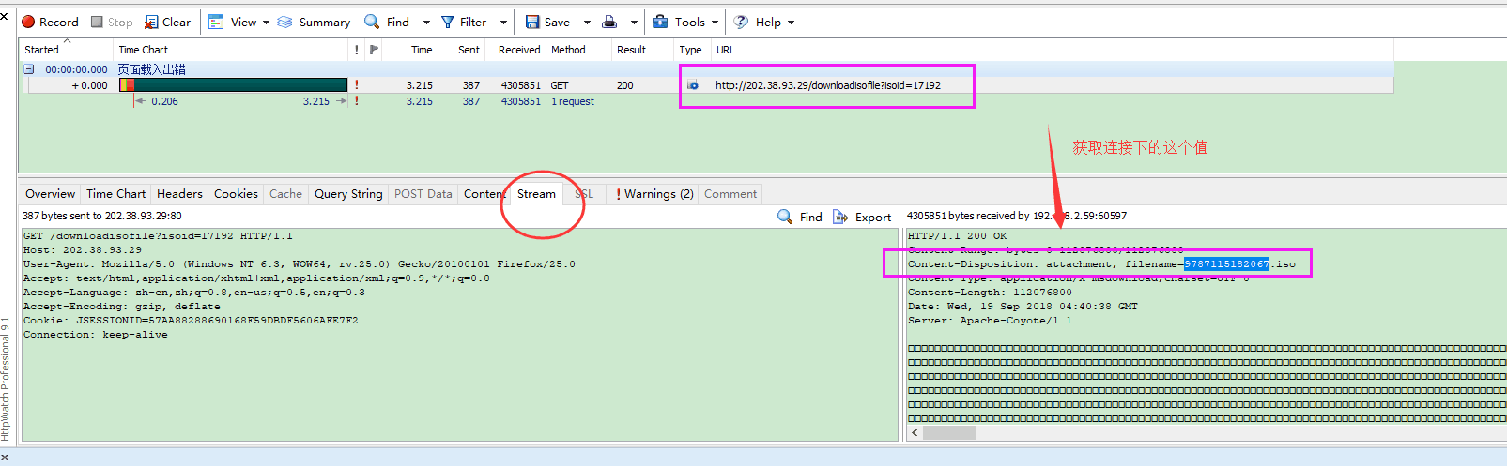Clear the log with the Clear icon
Image resolution: width=1507 pixels, height=466 pixels.
tap(151, 22)
